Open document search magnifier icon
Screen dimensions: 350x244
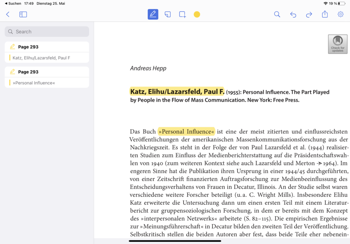coord(277,14)
